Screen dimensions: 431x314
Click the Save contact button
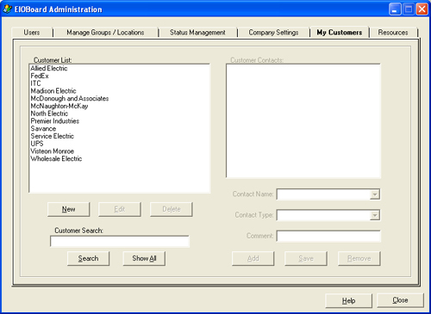(306, 259)
